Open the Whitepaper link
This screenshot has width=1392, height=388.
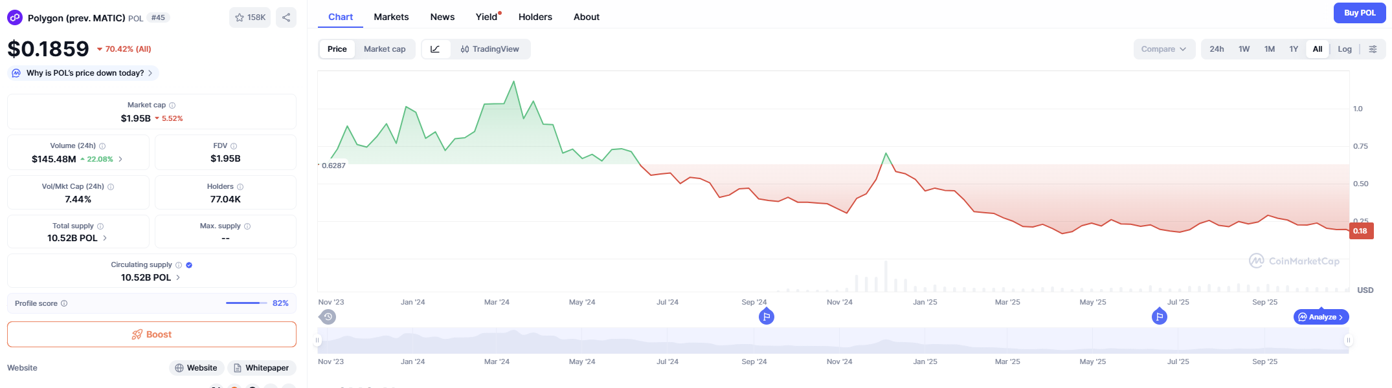click(262, 368)
